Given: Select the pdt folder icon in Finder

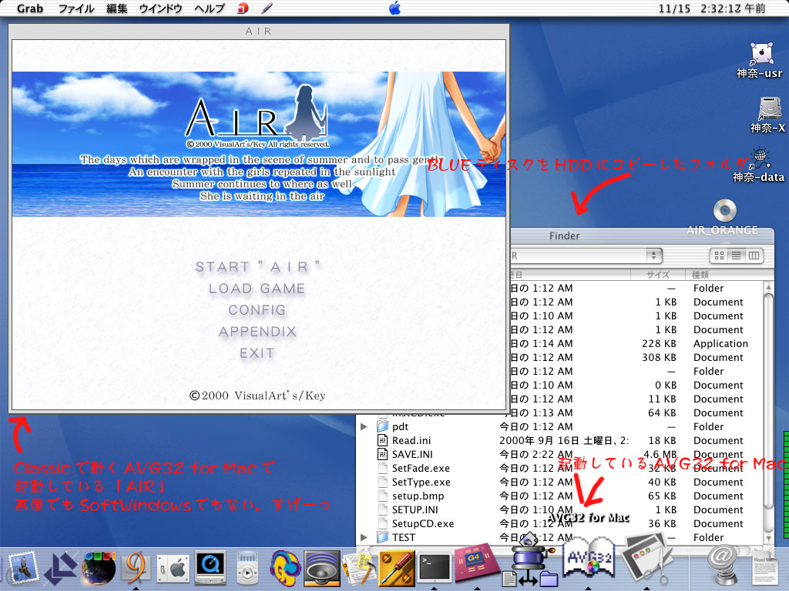Looking at the screenshot, I should (383, 426).
